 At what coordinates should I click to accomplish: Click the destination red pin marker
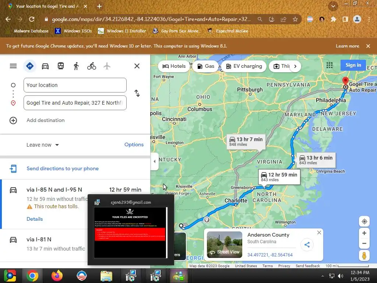tap(345, 81)
